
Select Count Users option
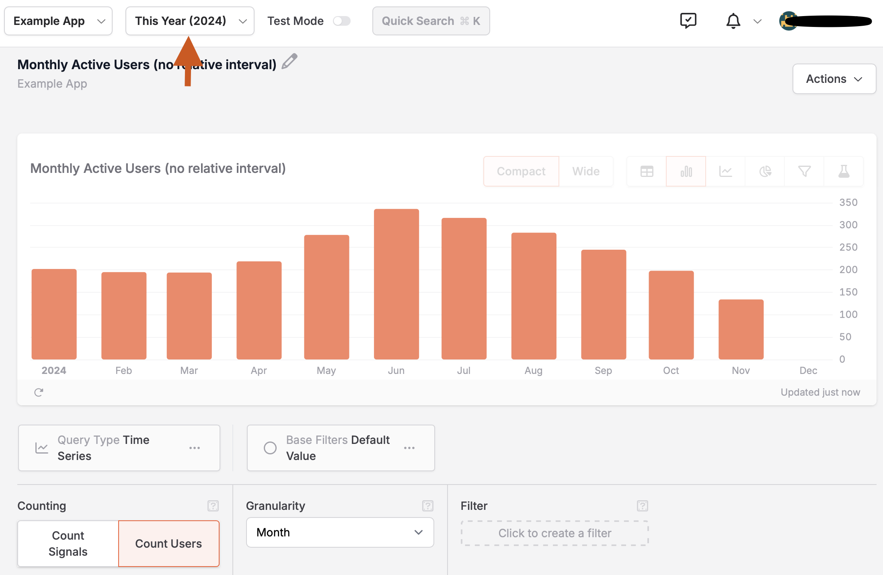coord(168,543)
